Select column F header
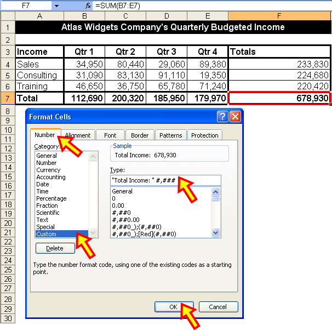 (x=279, y=16)
